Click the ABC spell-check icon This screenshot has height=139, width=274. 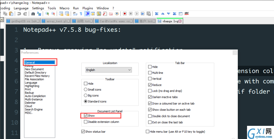coord(187,13)
